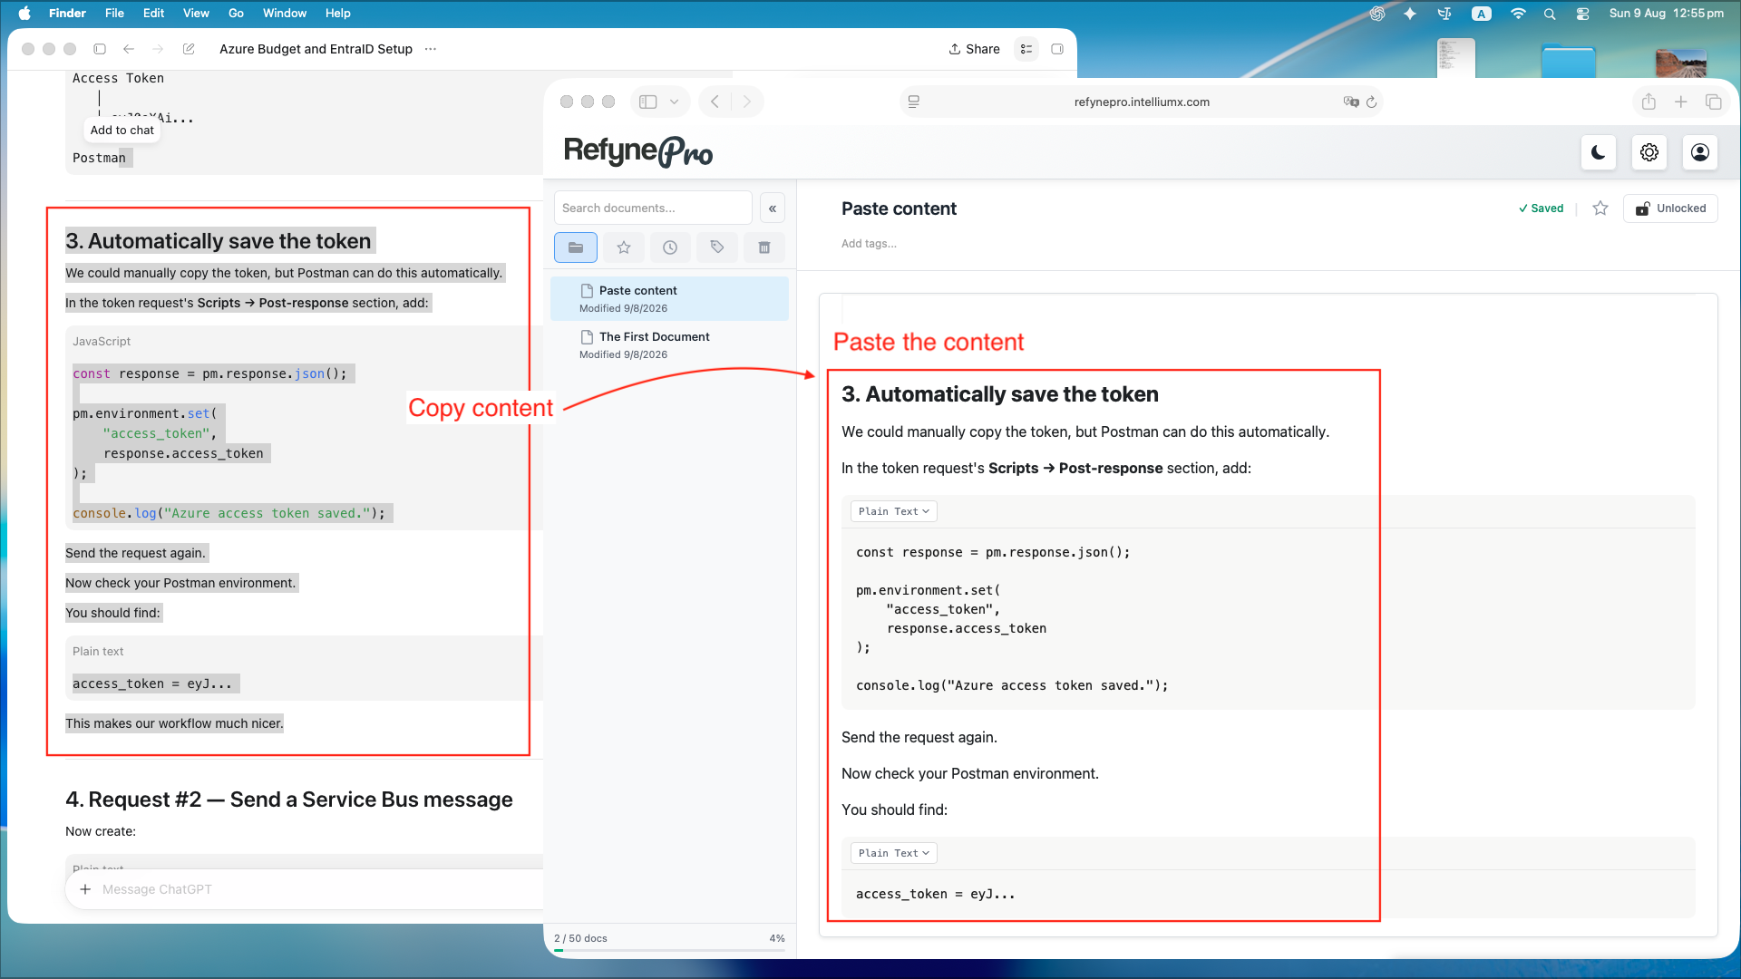Open the input source A indicator
The height and width of the screenshot is (979, 1741).
1482,14
